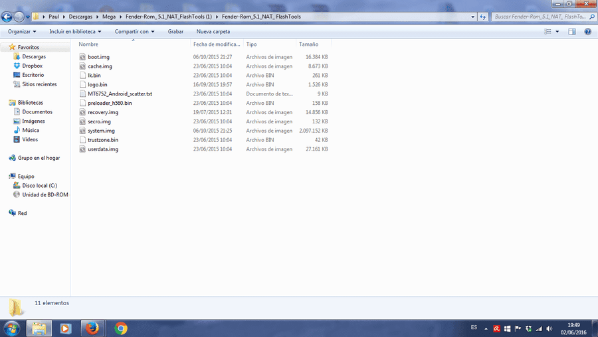Toggle the preview pane icon
The height and width of the screenshot is (337, 598).
tap(571, 32)
